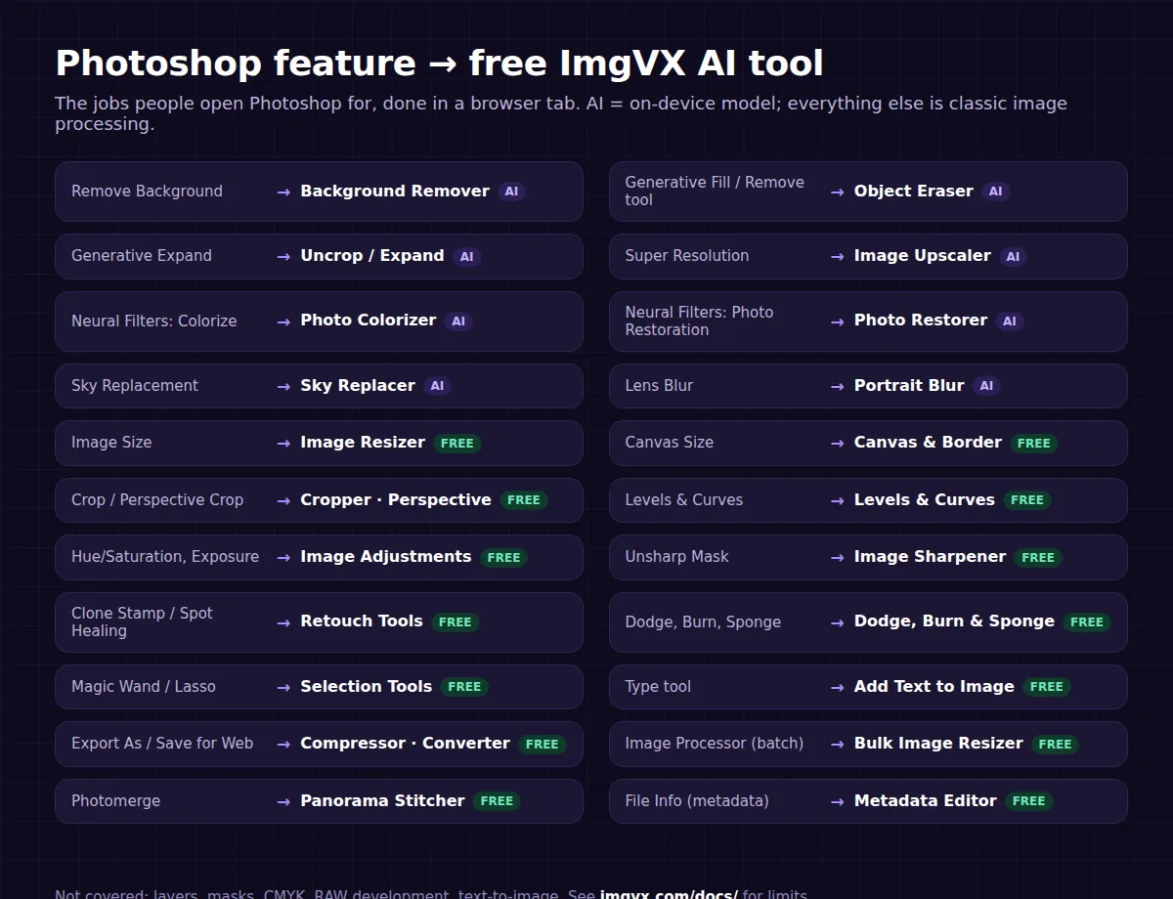Follow the imgvx.com/docs/ link
Screen dimensions: 1173x899
tap(669, 894)
